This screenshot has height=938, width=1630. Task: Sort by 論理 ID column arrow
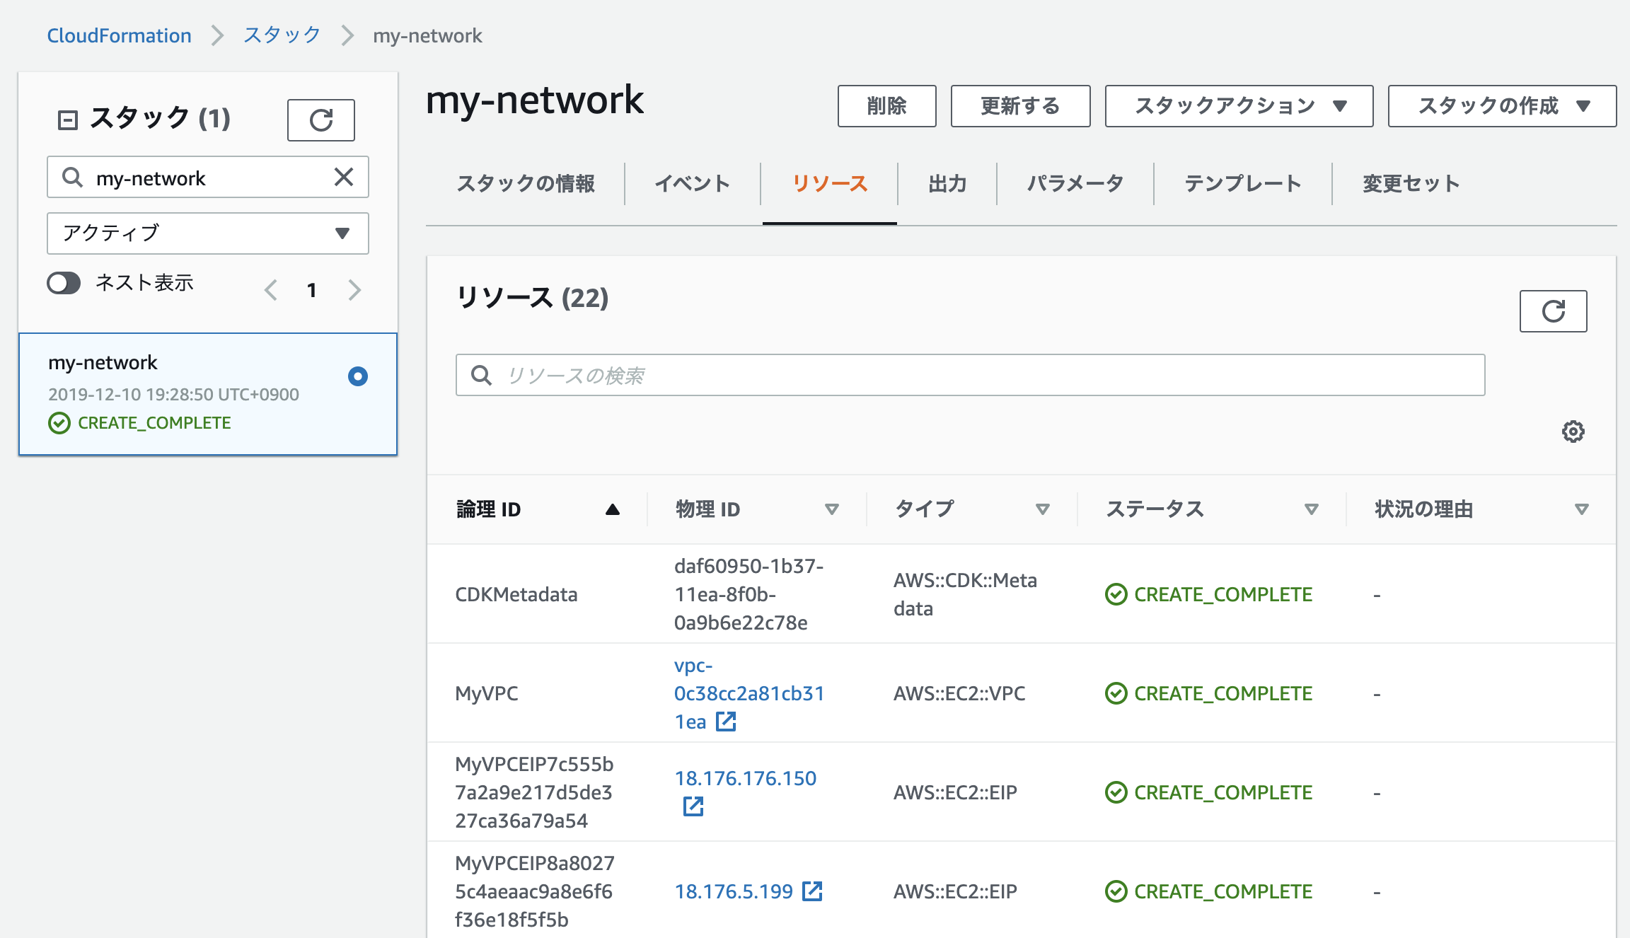coord(613,509)
